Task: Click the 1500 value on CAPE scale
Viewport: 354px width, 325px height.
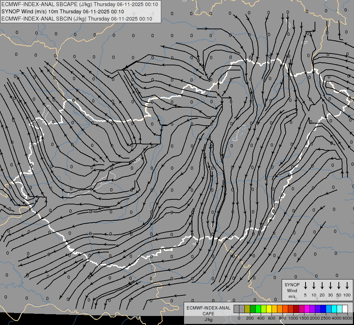Action: 304,318
